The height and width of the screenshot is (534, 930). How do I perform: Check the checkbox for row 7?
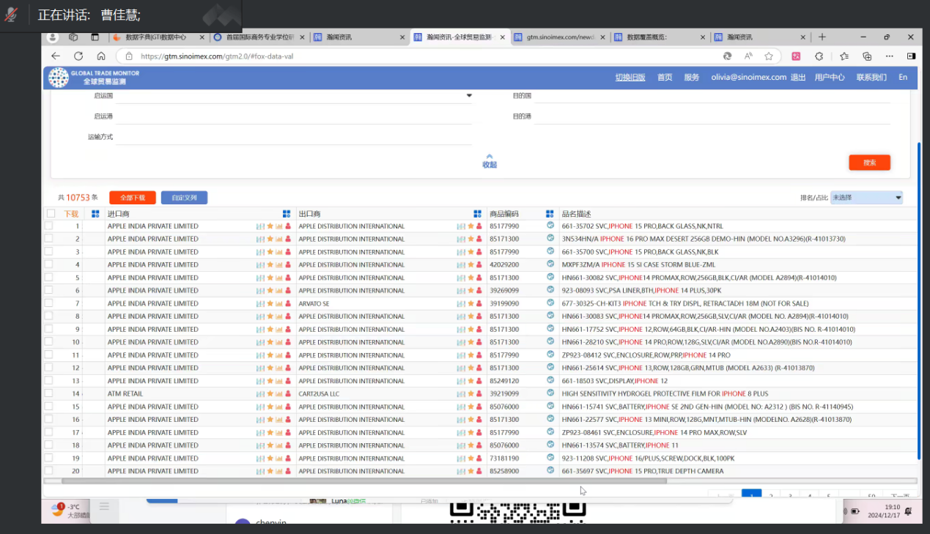(x=49, y=303)
